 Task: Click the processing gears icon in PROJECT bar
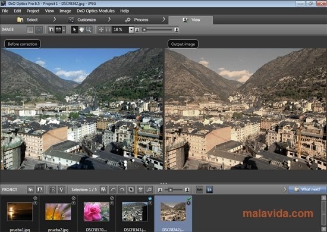coord(149,190)
